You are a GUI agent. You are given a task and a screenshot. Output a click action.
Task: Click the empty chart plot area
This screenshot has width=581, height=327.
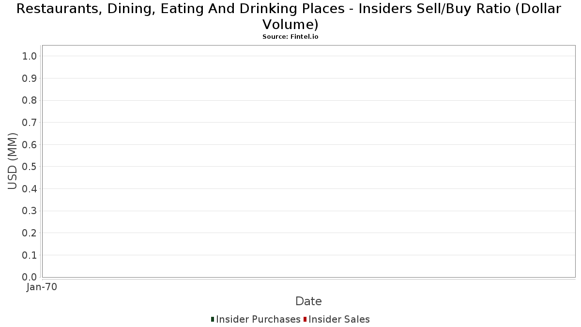coord(309,161)
